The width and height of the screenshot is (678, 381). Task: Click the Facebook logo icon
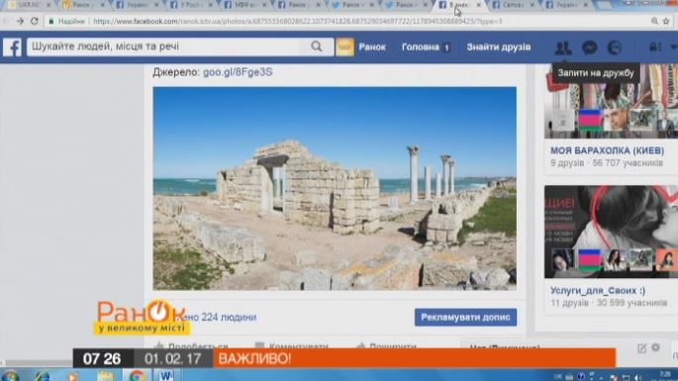coord(12,48)
